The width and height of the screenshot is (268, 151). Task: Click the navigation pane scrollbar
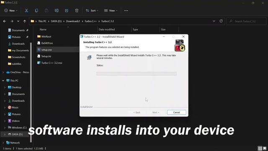click(x=31, y=92)
